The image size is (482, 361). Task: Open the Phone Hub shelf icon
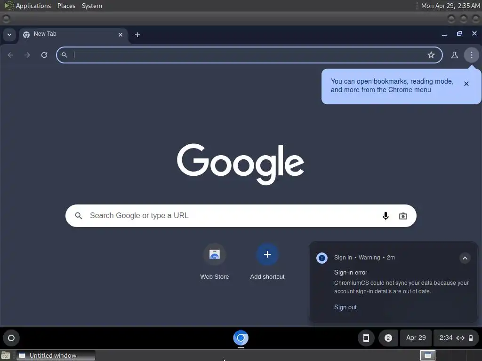(x=366, y=338)
